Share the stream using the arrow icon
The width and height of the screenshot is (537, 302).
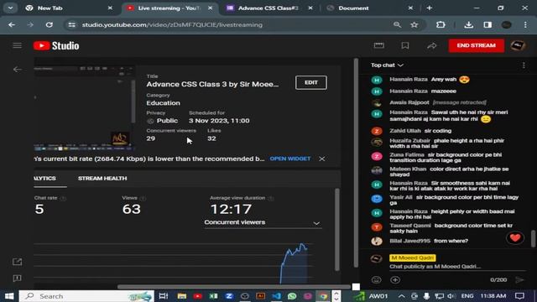pyautogui.click(x=432, y=45)
